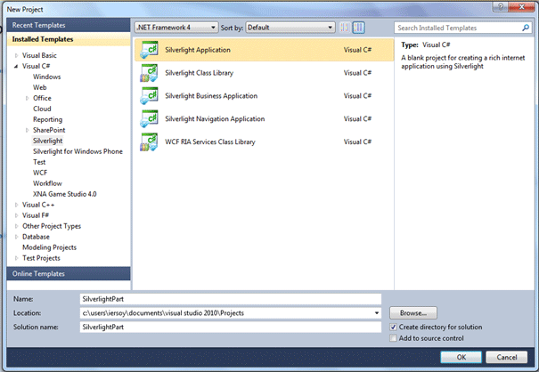Collapse the Visual C# tree node
The width and height of the screenshot is (539, 372).
16,66
